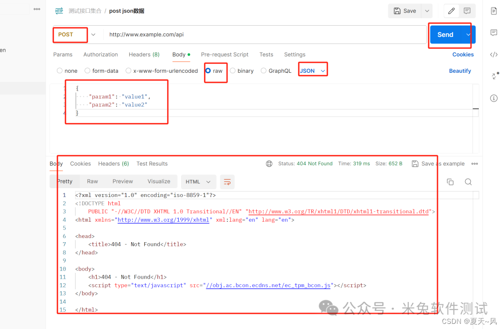
Task: Switch response view to Visualize
Action: (159, 182)
